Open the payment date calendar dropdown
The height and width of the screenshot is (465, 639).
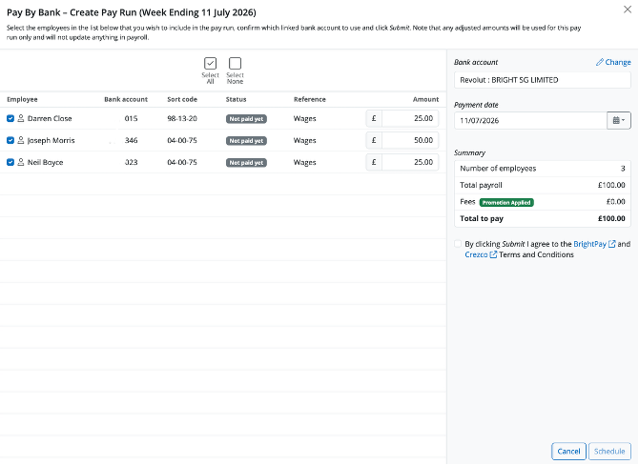coord(619,120)
